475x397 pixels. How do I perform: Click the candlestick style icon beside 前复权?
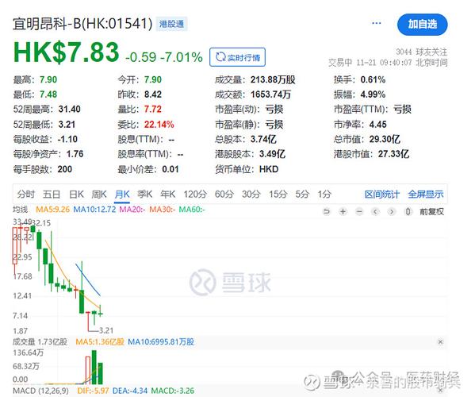click(x=408, y=211)
